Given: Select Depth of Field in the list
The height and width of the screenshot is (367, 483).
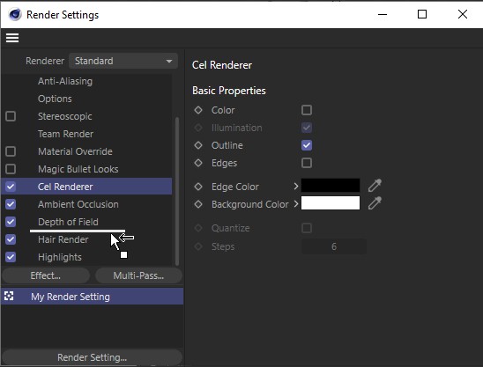Looking at the screenshot, I should [x=68, y=222].
